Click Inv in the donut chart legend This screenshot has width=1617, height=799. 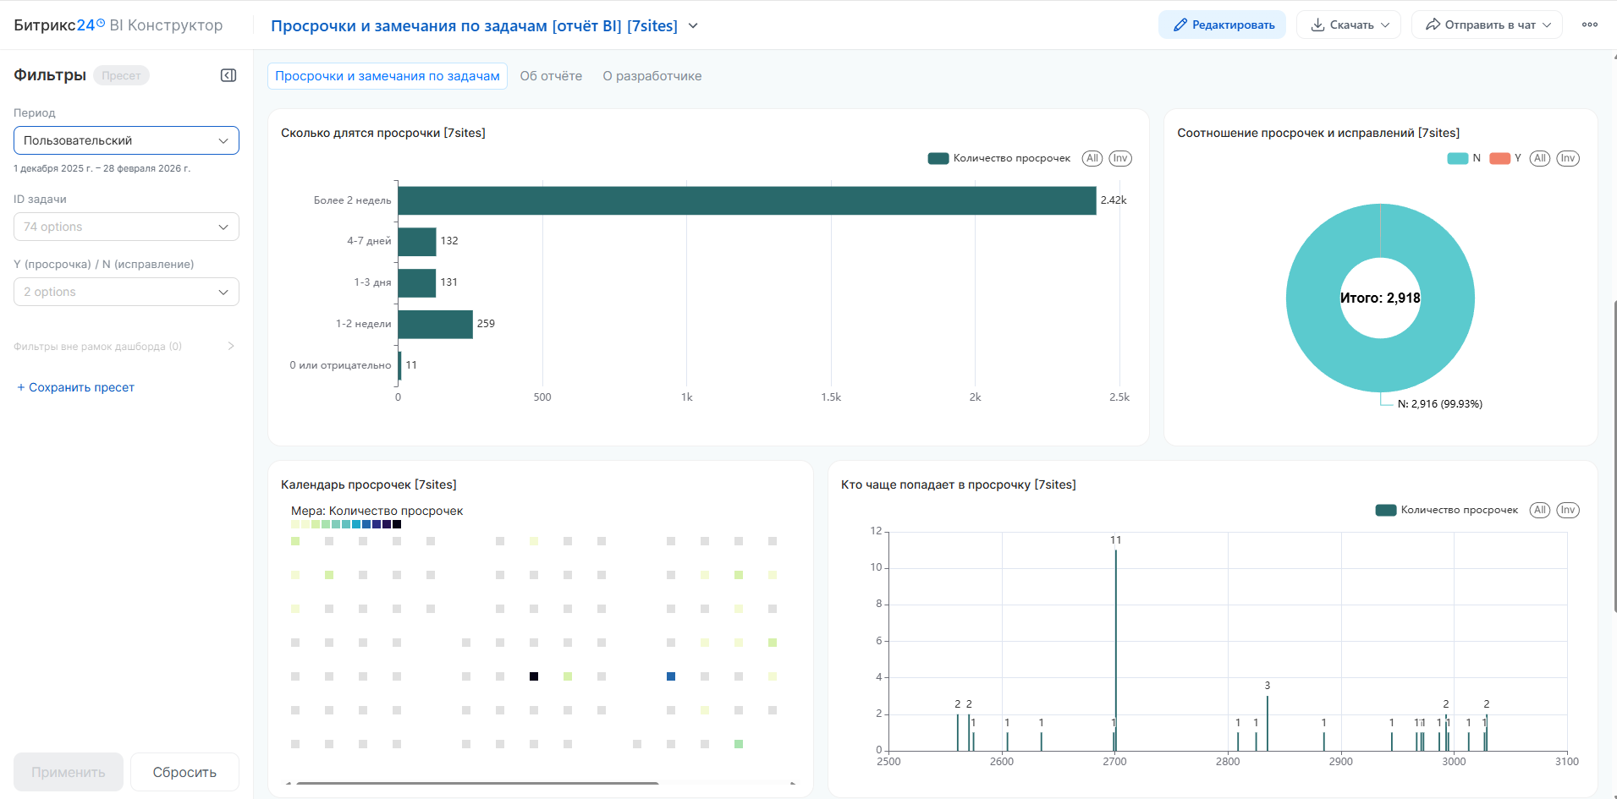coord(1568,158)
